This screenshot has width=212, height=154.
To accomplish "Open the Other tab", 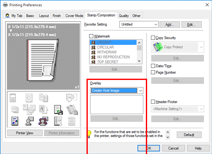I will [x=137, y=16].
